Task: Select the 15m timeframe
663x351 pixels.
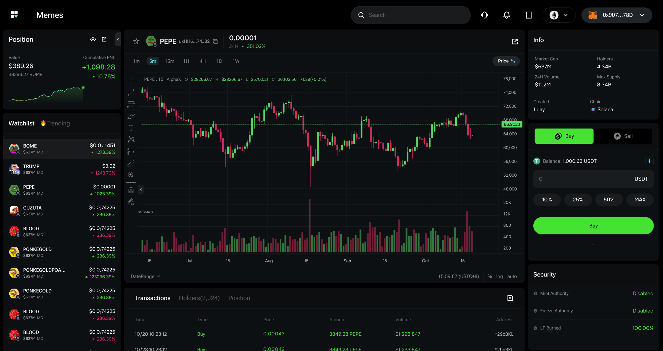Action: pyautogui.click(x=169, y=61)
